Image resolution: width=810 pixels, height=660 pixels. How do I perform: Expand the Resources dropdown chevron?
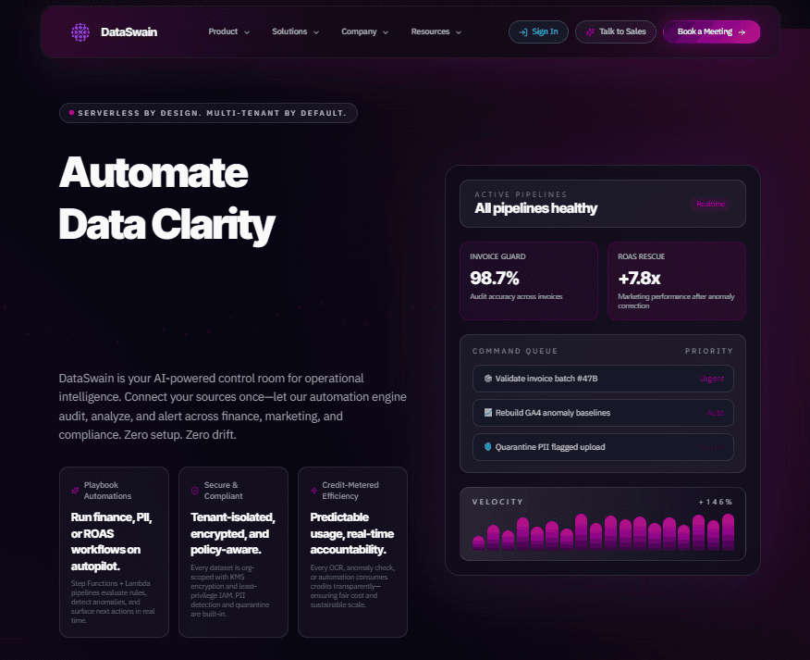pyautogui.click(x=459, y=31)
